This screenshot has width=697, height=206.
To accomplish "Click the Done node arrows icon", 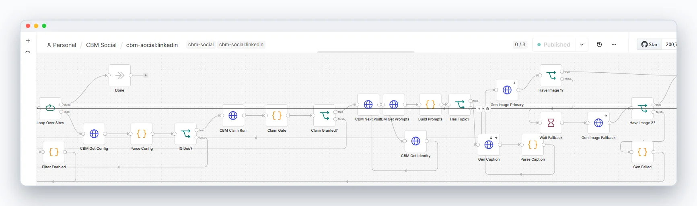I will click(119, 75).
